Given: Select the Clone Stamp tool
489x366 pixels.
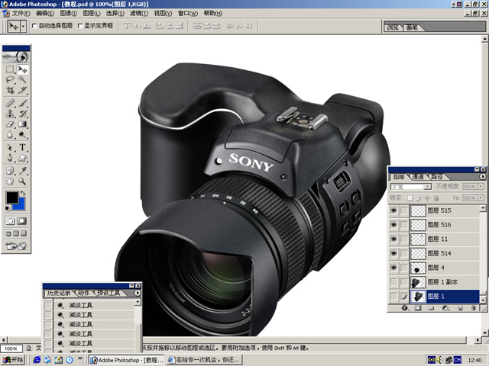Looking at the screenshot, I should coord(10,114).
